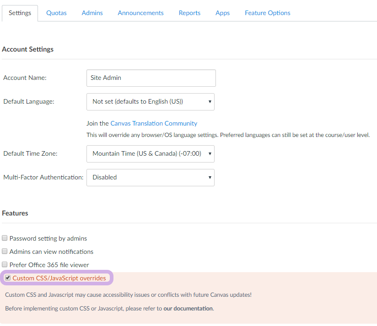Open the Canvas Translation Community link
This screenshot has height=326, width=377.
tap(154, 123)
